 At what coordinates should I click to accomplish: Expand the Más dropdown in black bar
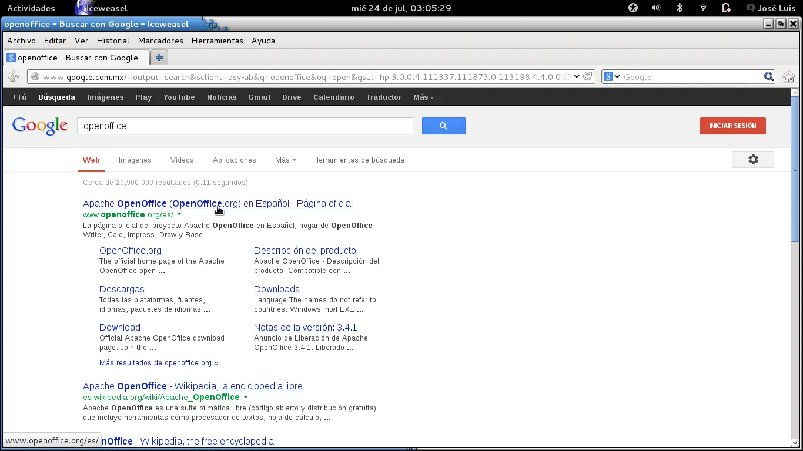click(423, 97)
